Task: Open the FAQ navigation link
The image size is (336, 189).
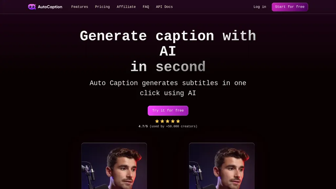Action: click(146, 7)
